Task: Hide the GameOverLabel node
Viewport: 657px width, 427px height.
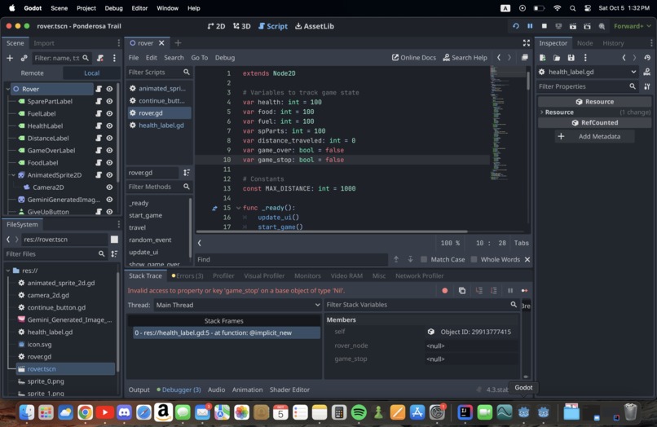Action: pos(109,150)
